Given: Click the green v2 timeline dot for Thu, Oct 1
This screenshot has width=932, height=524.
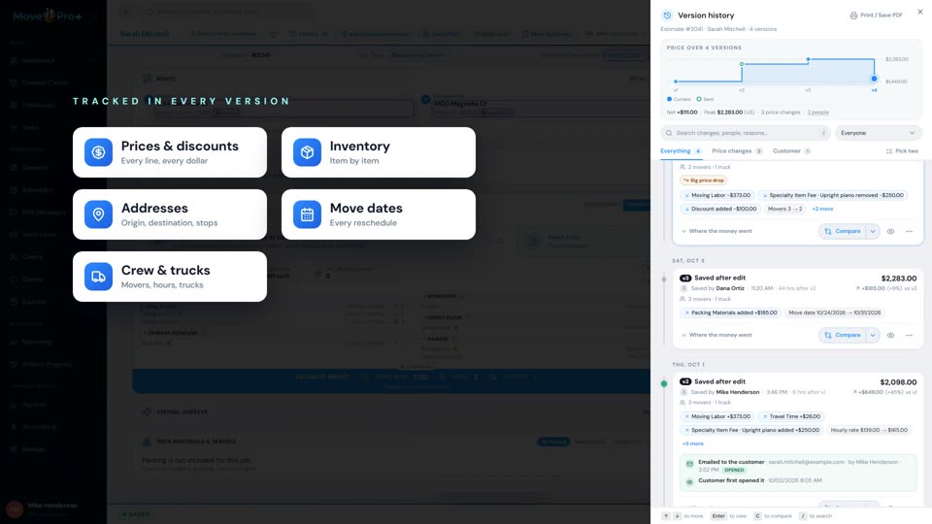Looking at the screenshot, I should tap(664, 383).
